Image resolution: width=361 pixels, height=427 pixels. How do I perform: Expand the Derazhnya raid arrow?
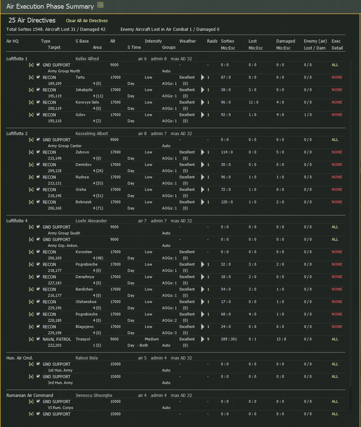pyautogui.click(x=203, y=277)
